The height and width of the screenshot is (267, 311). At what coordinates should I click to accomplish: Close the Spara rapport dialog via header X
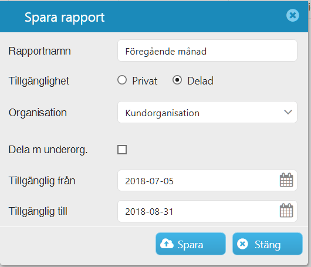pos(293,15)
